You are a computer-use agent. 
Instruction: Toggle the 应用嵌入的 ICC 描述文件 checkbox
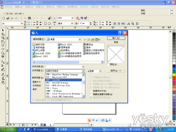pos(91,84)
